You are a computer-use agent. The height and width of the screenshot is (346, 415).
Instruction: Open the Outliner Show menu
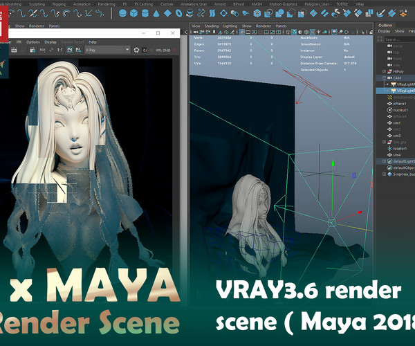coord(399,31)
